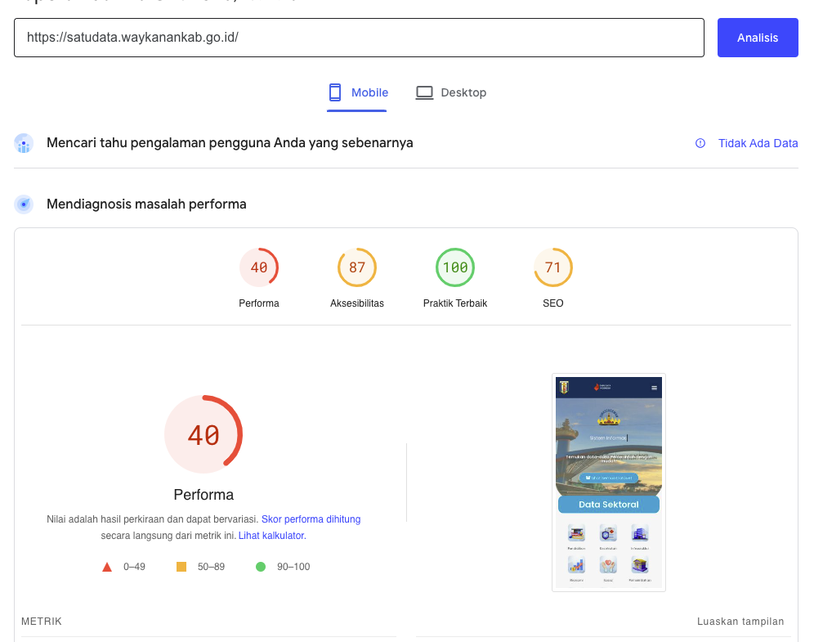Click the Pemerintahan icon in the page preview

[640, 564]
